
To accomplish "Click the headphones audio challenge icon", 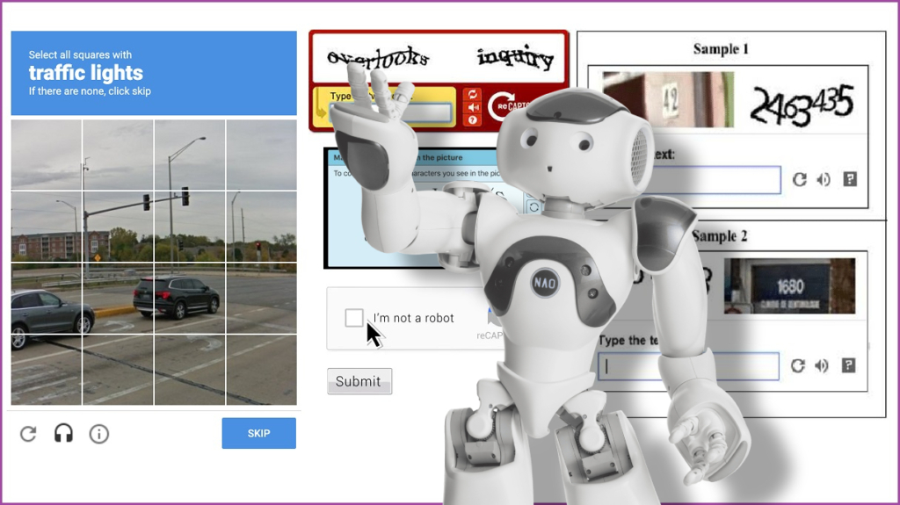I will (x=63, y=433).
